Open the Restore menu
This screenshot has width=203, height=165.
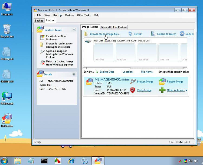[69, 15]
